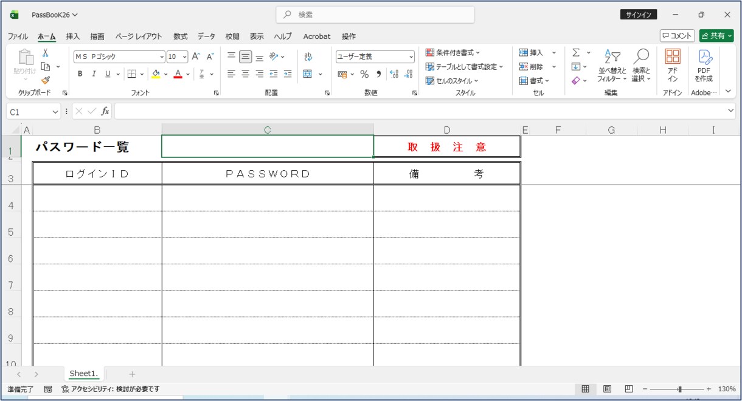The width and height of the screenshot is (742, 401).
Task: Click the green 共有 button
Action: coord(716,36)
